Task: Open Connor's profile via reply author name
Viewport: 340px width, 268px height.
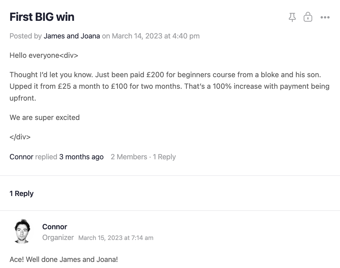Action: click(x=55, y=227)
